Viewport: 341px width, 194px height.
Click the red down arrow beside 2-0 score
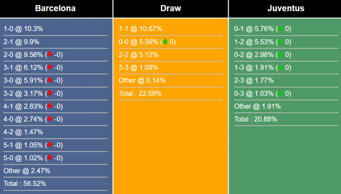[50, 55]
